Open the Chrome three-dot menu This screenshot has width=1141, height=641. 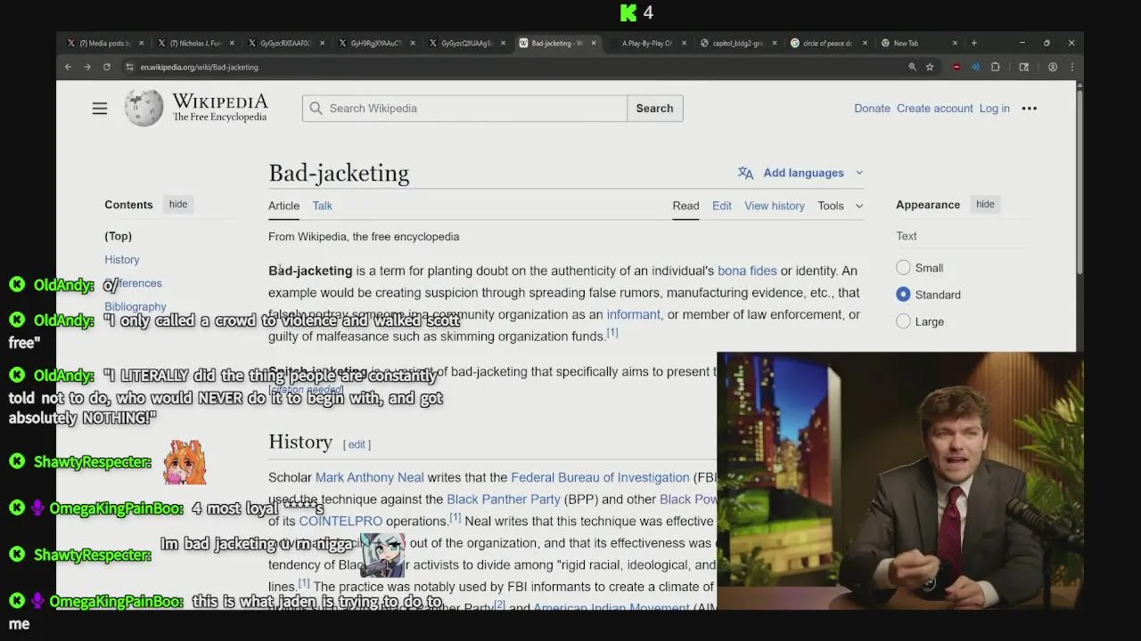point(1071,67)
